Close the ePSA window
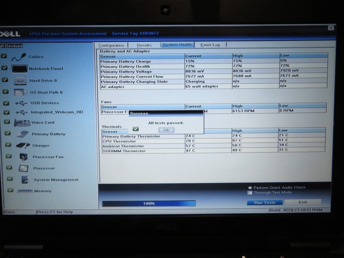344x258 pixels. tap(331, 28)
